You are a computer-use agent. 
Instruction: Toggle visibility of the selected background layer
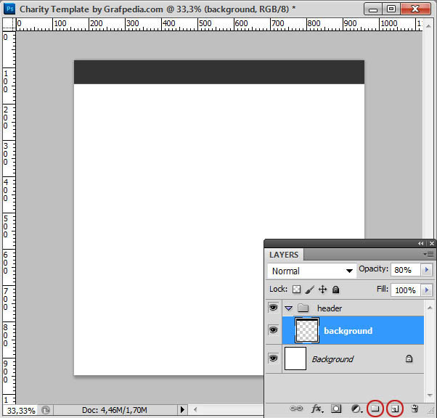(x=274, y=330)
